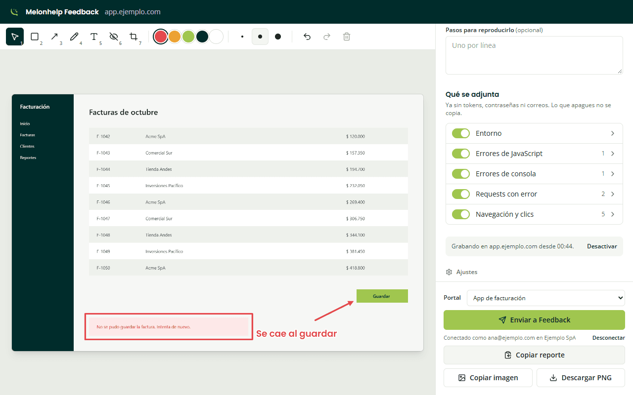Viewport: 633px width, 395px height.
Task: Select the crop tool
Action: coord(134,37)
